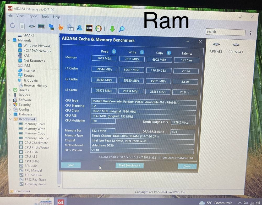The height and width of the screenshot is (205, 262).
Task: Click the Read column info icon
Action: point(114,51)
